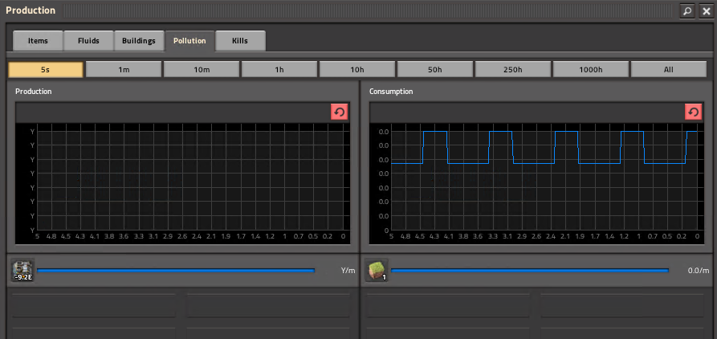Viewport: 717px width, 339px height.
Task: Switch to the Items tab
Action: tap(38, 40)
